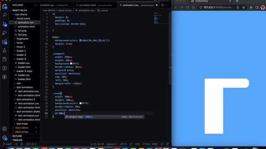
Task: Open a new browser tab
Action: [x=237, y=1]
